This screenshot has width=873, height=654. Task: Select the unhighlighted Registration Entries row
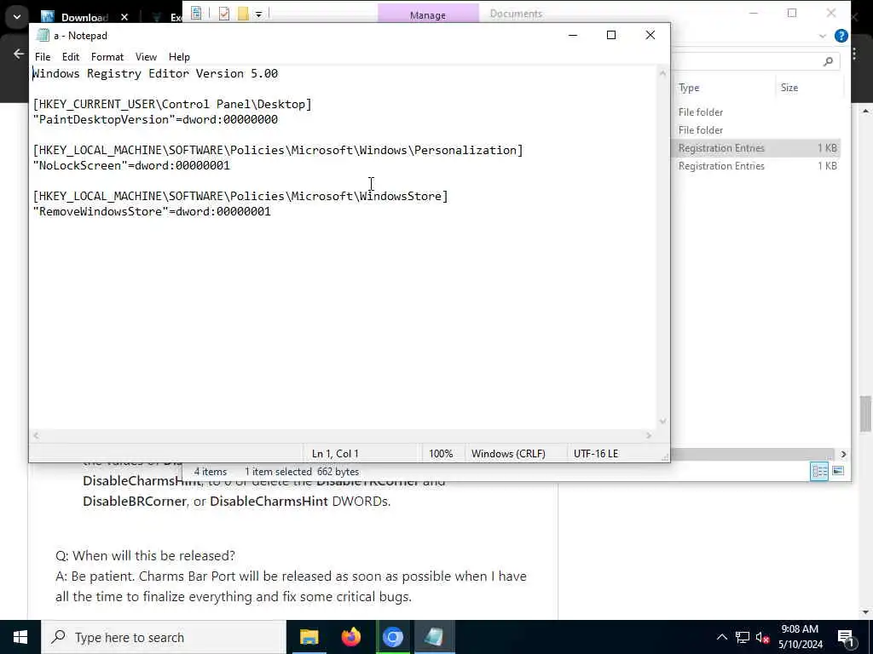757,166
